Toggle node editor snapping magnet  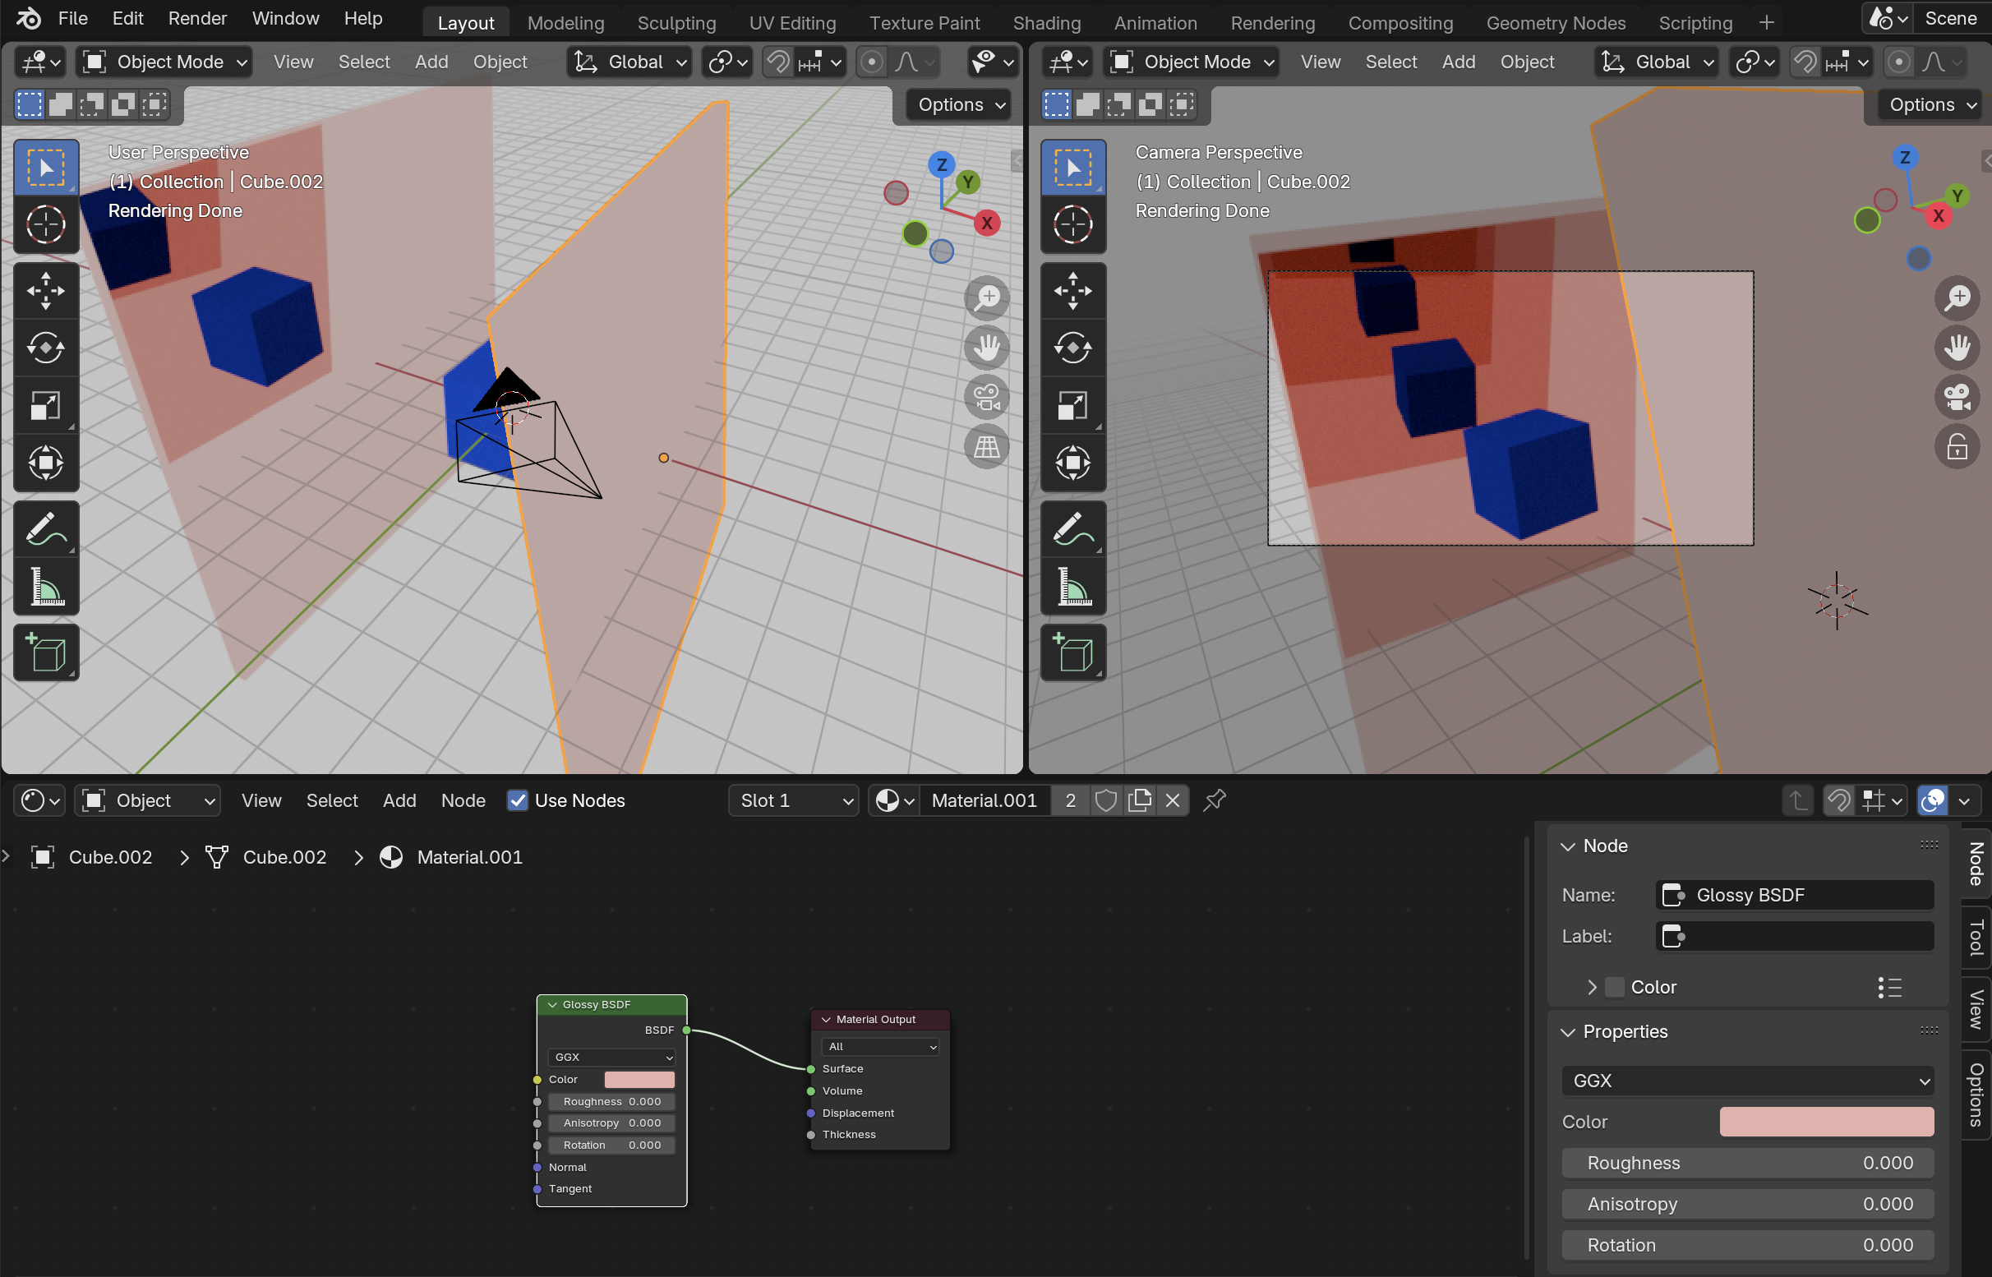(1838, 800)
